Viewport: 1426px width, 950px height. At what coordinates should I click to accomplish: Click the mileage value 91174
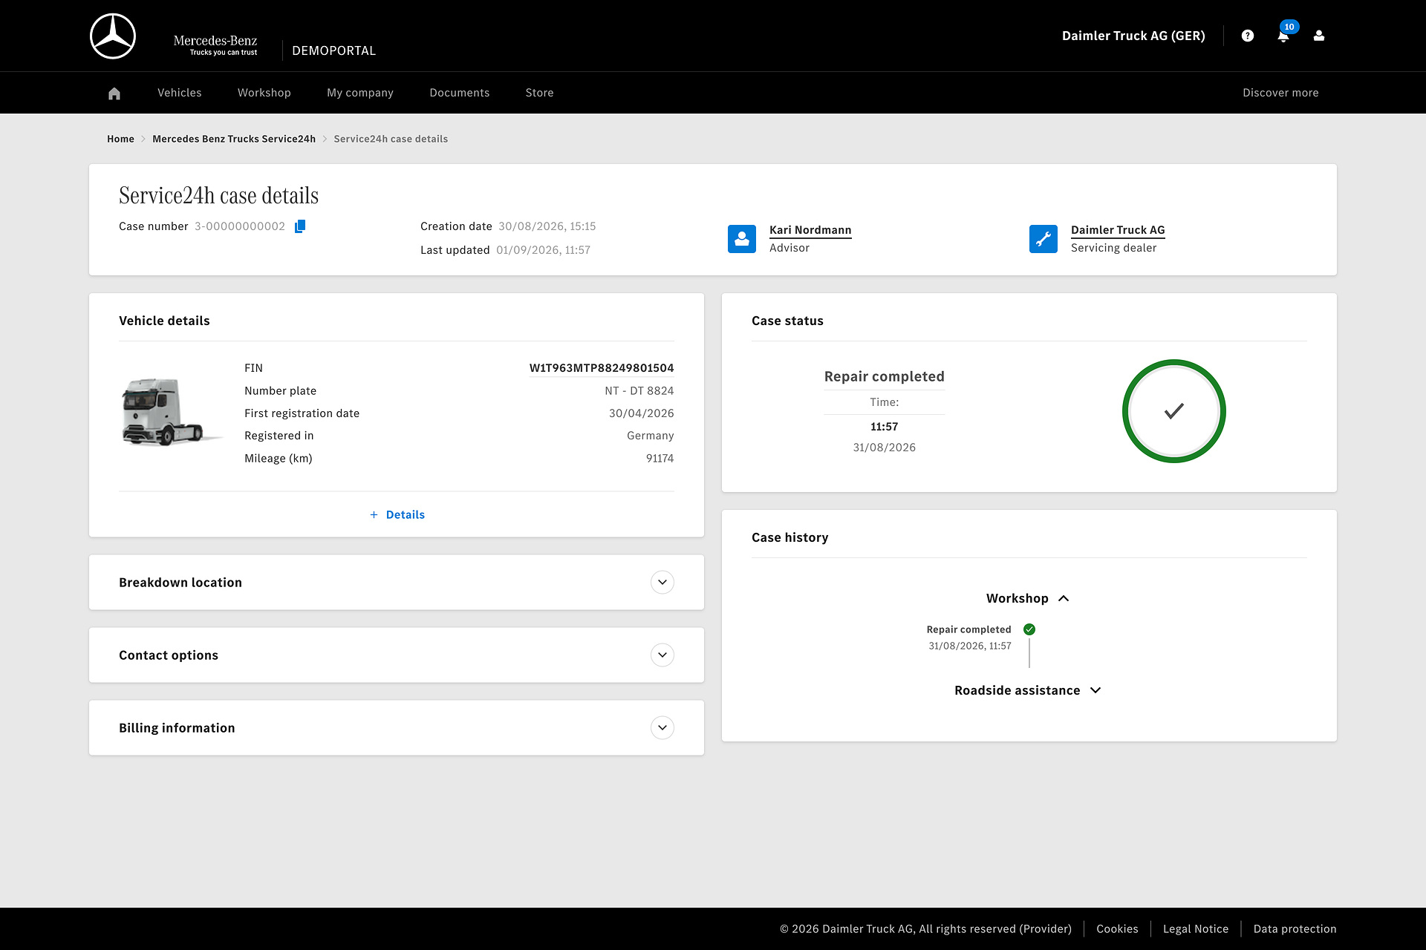pyautogui.click(x=660, y=459)
